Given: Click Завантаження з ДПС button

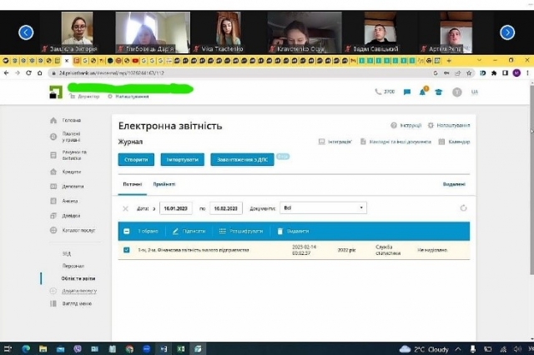Looking at the screenshot, I should coord(243,159).
